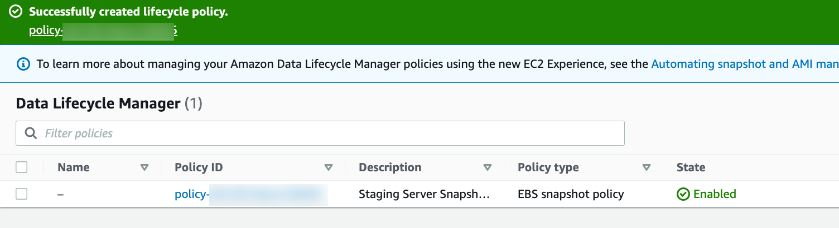Click the EBS snapshot policy cell

click(x=571, y=194)
